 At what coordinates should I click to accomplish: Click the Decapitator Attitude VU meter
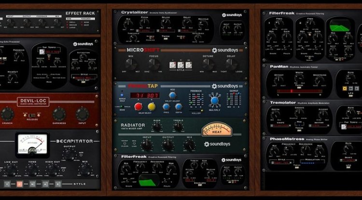[x=32, y=144]
